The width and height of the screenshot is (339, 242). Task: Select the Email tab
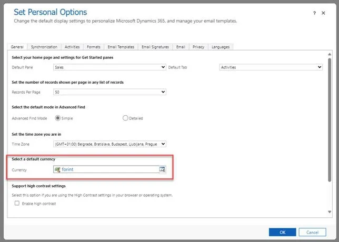point(181,47)
